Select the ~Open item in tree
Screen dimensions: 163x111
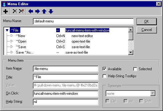click(21, 41)
